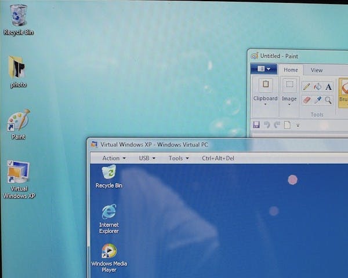
Task: Click the Paint app icon in its title bar
Action: point(255,56)
